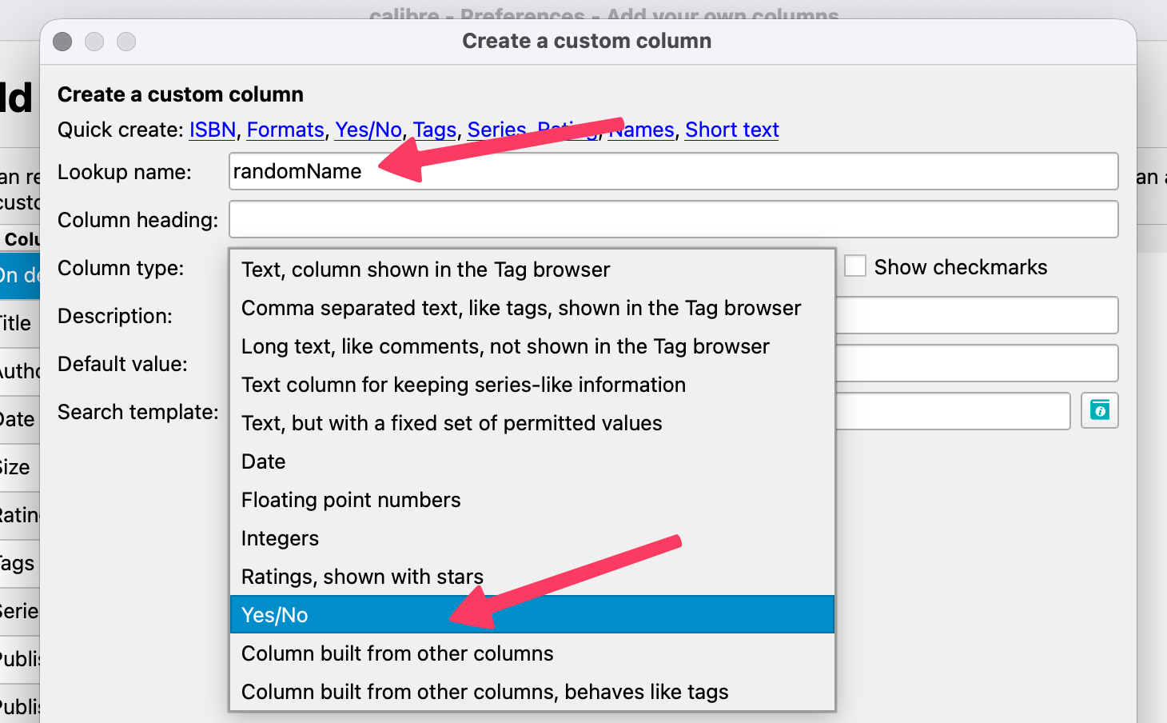
Task: Pick Long text, like comments option
Action: click(531, 346)
